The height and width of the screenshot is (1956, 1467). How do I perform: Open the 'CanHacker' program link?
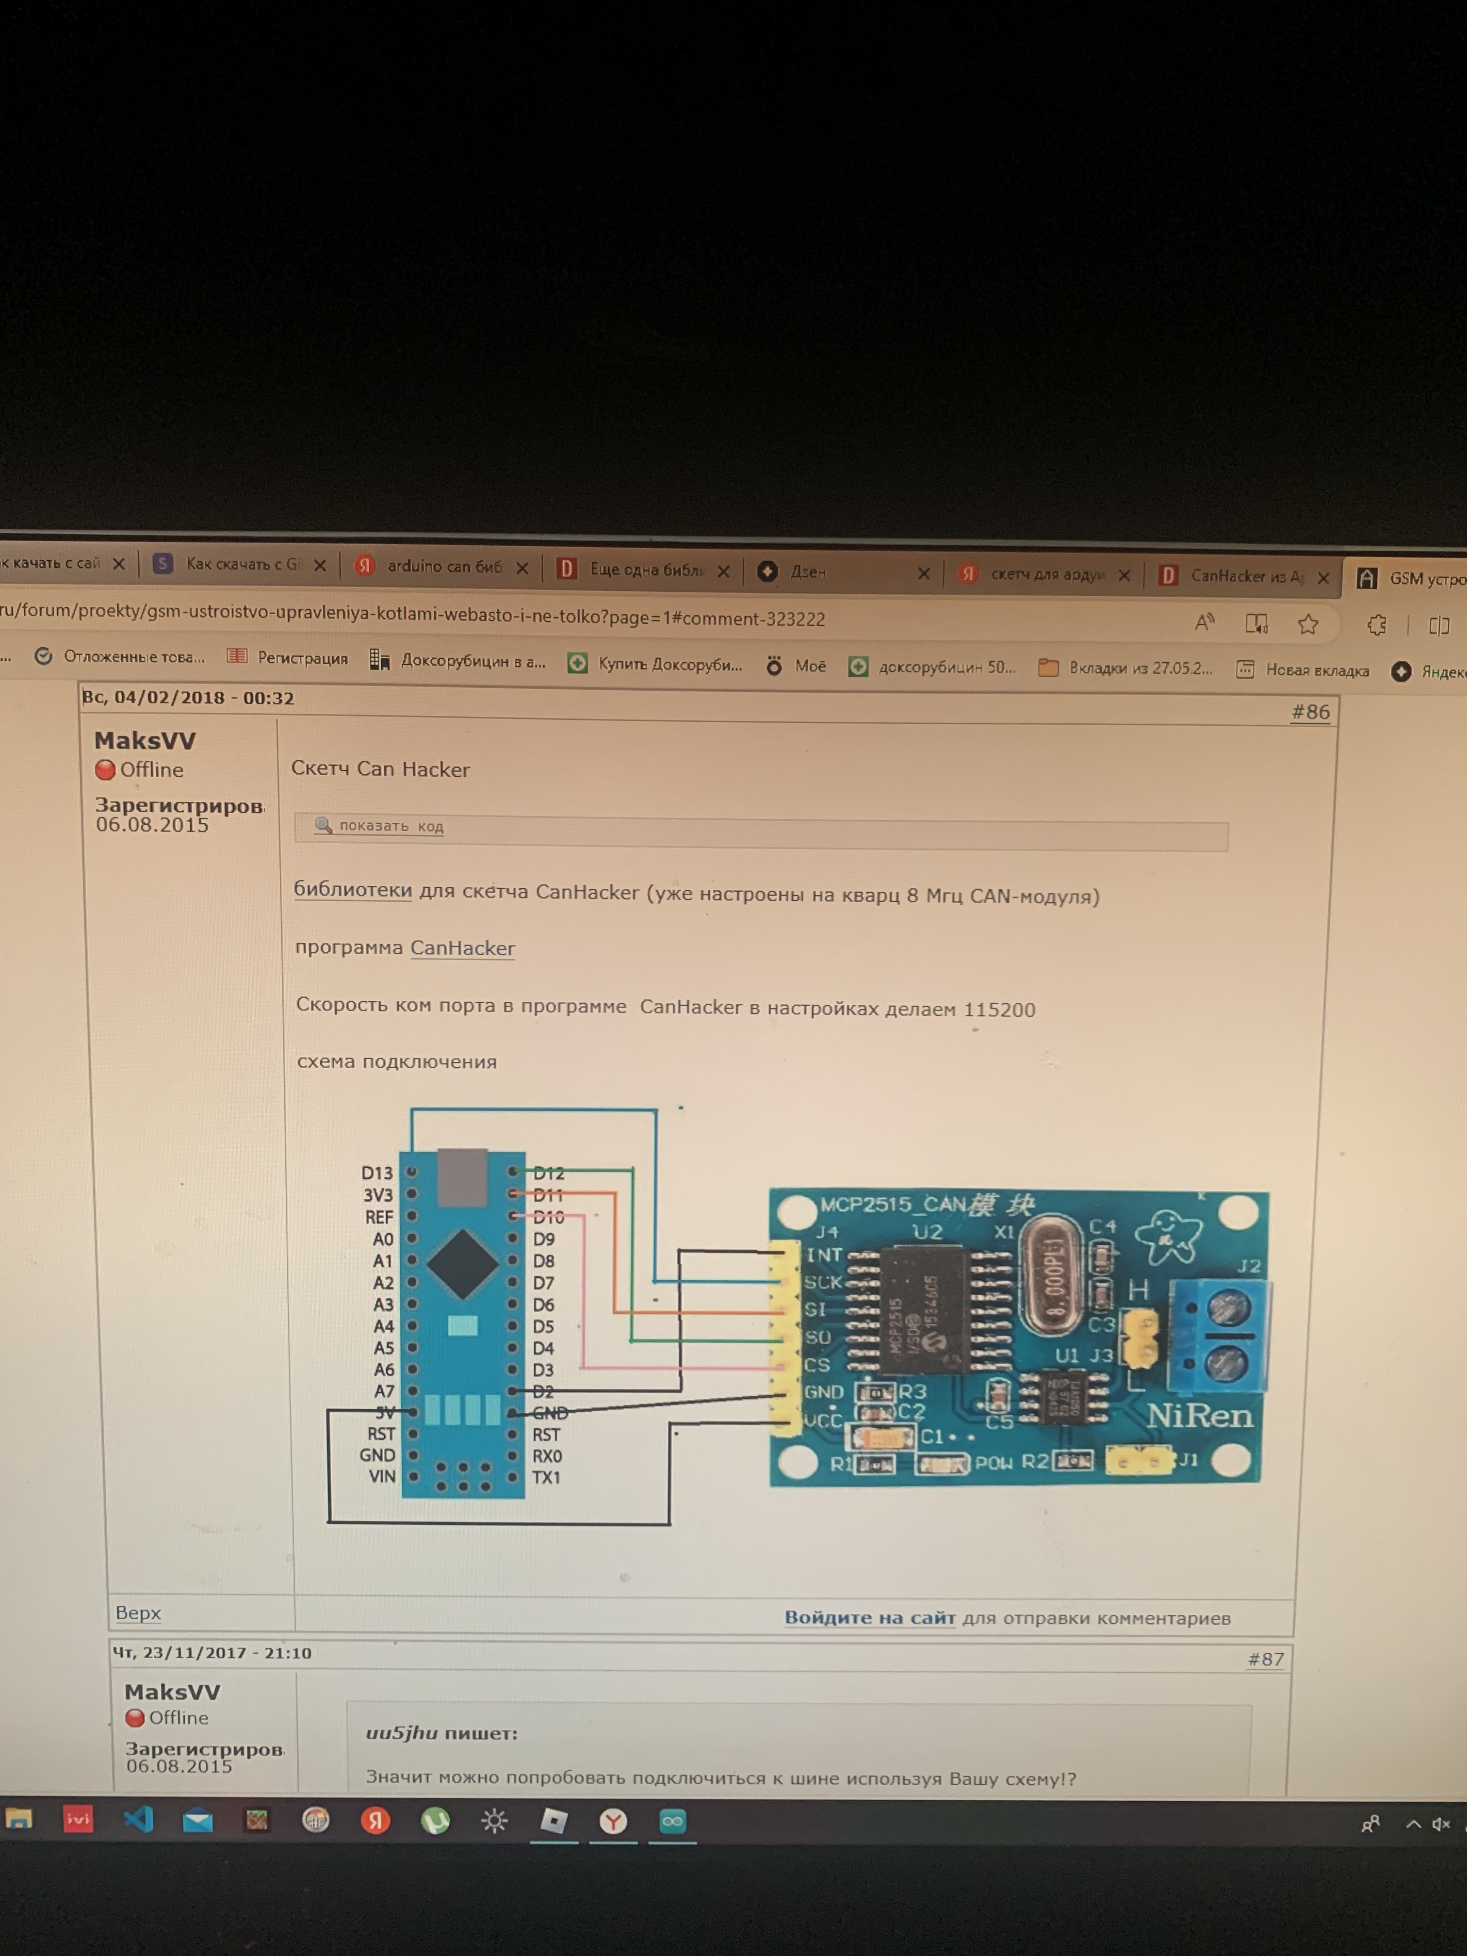coord(462,948)
